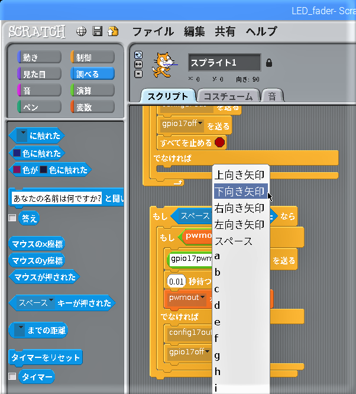Select the 変数 block category

pos(92,107)
